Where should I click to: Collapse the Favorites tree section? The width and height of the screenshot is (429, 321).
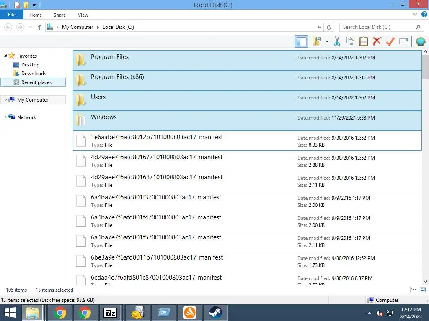[5, 56]
